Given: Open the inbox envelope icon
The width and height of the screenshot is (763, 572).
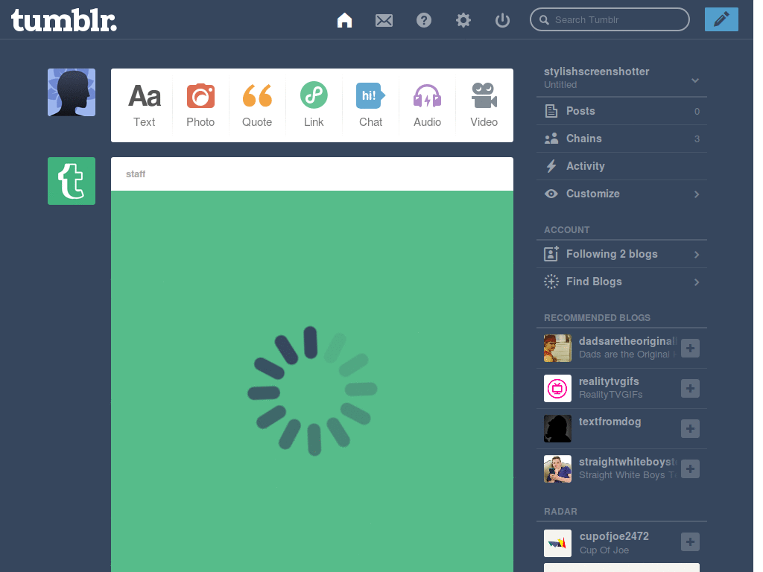Looking at the screenshot, I should coord(384,20).
